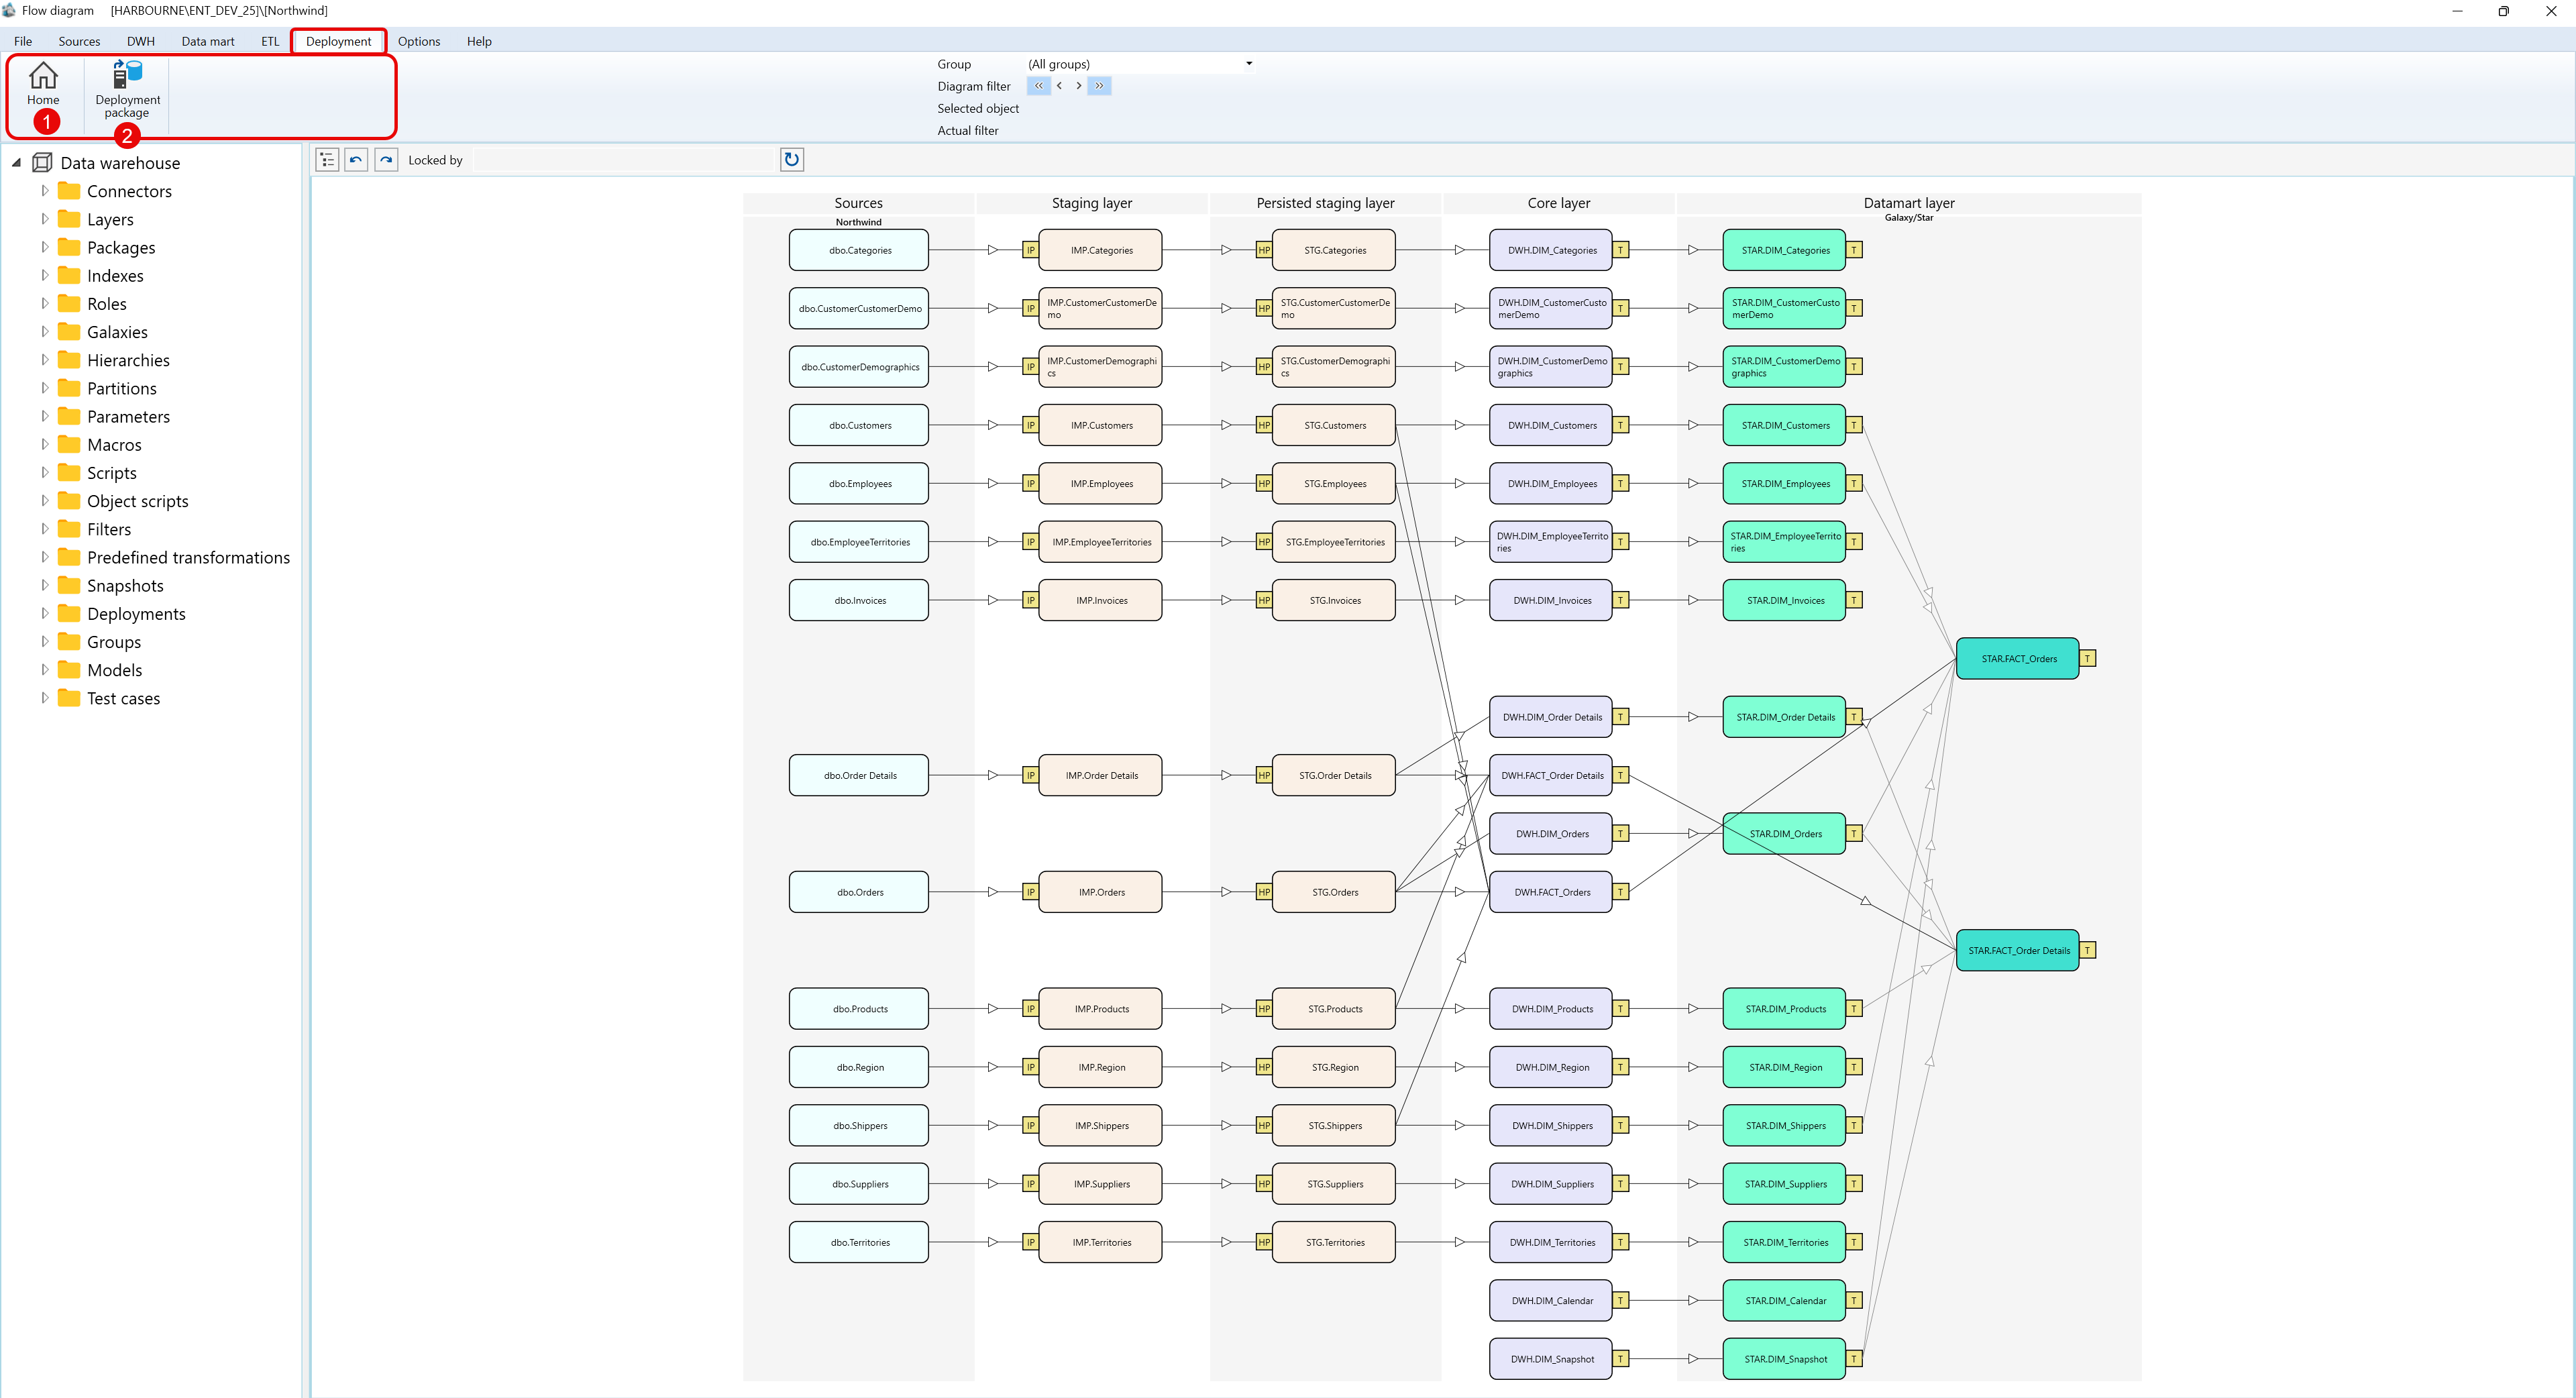The width and height of the screenshot is (2576, 1398).
Task: Click the undo arrow icon
Action: point(356,160)
